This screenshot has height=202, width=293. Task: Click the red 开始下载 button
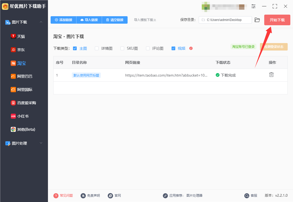277,20
